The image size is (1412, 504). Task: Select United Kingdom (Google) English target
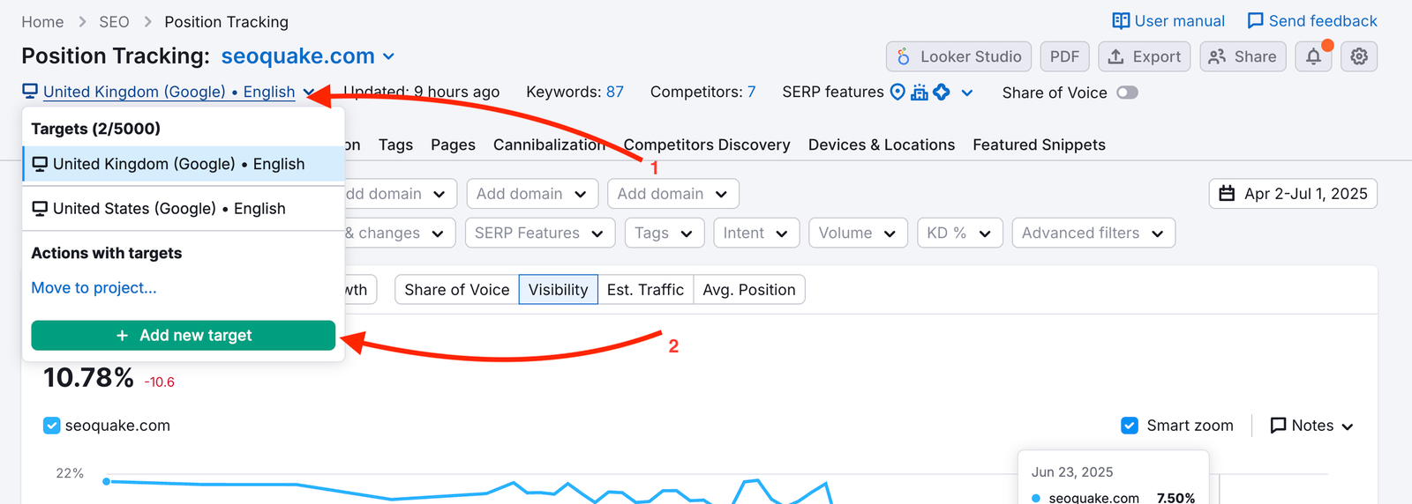click(183, 164)
